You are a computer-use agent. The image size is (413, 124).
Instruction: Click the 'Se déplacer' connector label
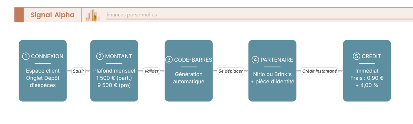231,71
